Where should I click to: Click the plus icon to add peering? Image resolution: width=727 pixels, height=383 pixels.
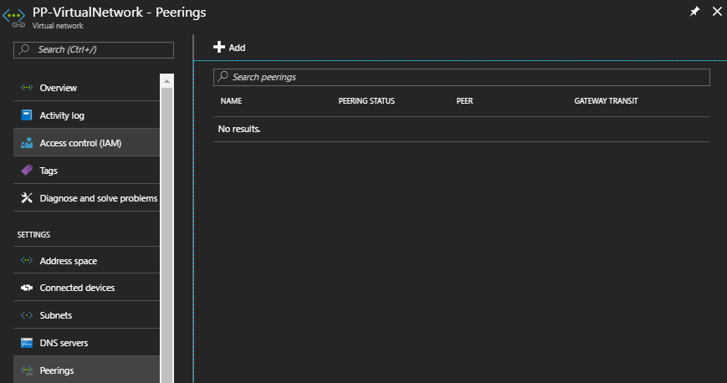click(219, 48)
